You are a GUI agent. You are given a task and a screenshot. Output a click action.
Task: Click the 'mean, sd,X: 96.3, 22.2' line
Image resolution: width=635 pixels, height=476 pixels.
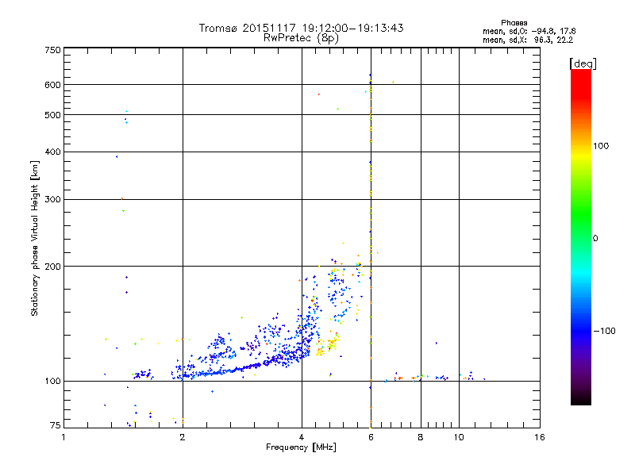point(528,40)
